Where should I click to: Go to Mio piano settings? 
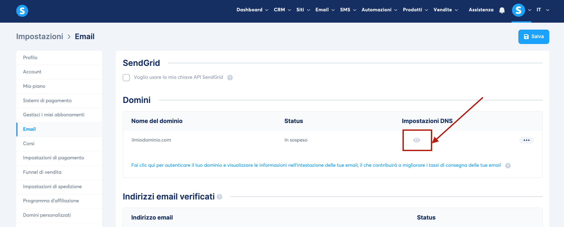coord(59,86)
